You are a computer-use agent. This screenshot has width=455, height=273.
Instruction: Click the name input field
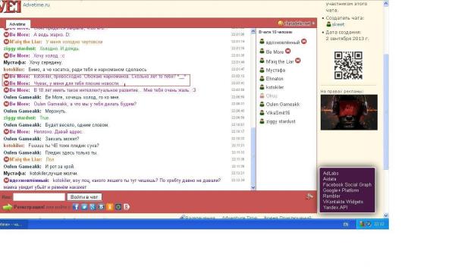pos(39,197)
